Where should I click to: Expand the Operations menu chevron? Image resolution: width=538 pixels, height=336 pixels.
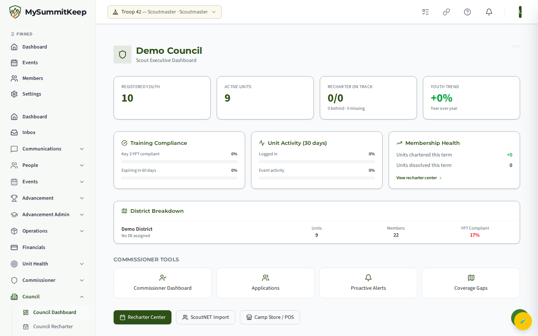(x=82, y=231)
